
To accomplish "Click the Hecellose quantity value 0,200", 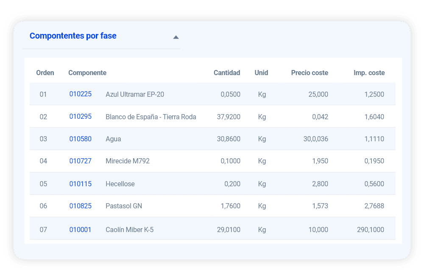I will click(x=232, y=184).
